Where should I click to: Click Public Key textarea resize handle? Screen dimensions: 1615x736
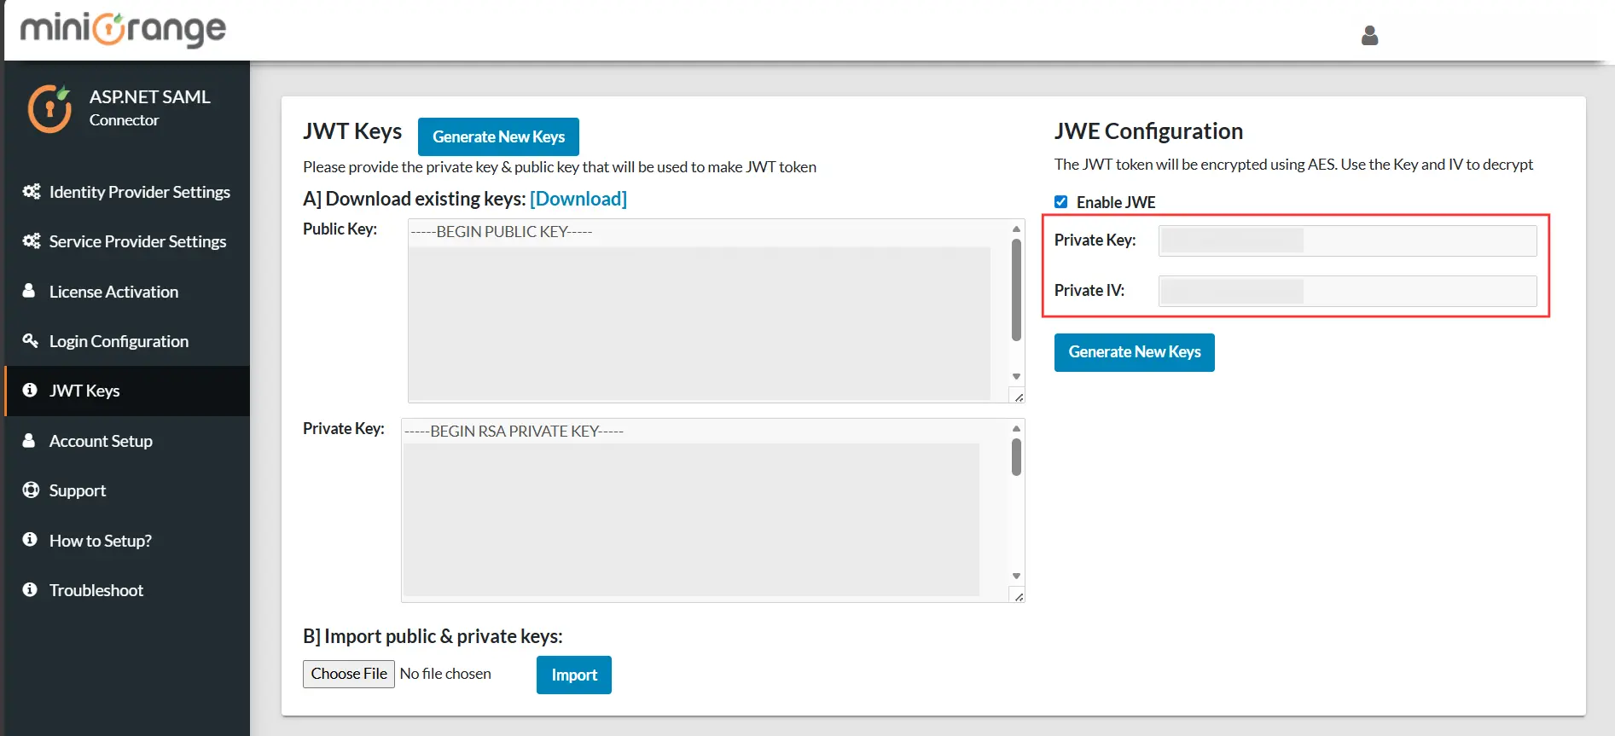click(1018, 396)
